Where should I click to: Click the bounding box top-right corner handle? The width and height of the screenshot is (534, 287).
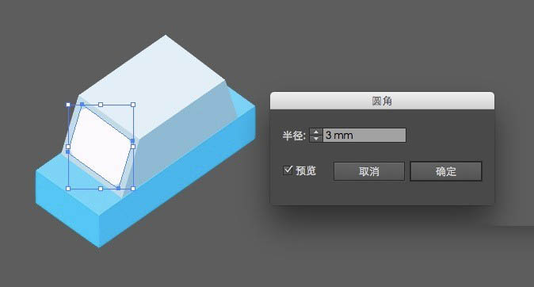(133, 105)
